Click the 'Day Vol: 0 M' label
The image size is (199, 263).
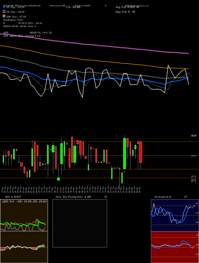[x=125, y=12]
